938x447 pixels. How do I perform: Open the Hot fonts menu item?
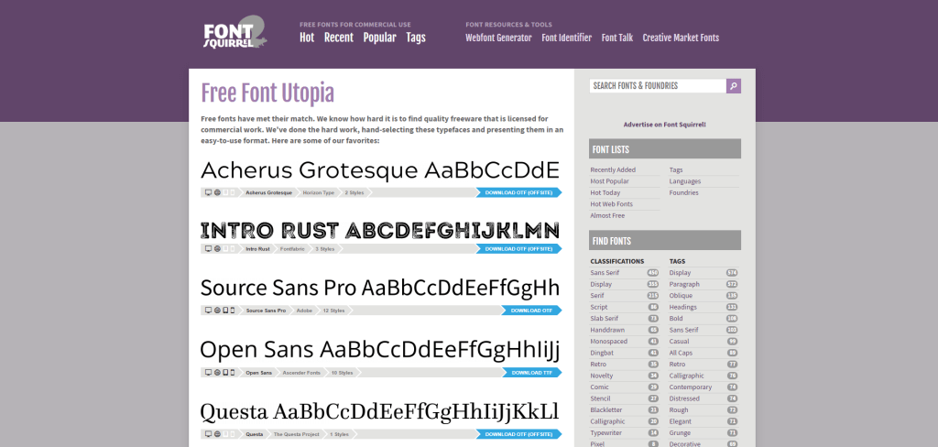coord(307,38)
